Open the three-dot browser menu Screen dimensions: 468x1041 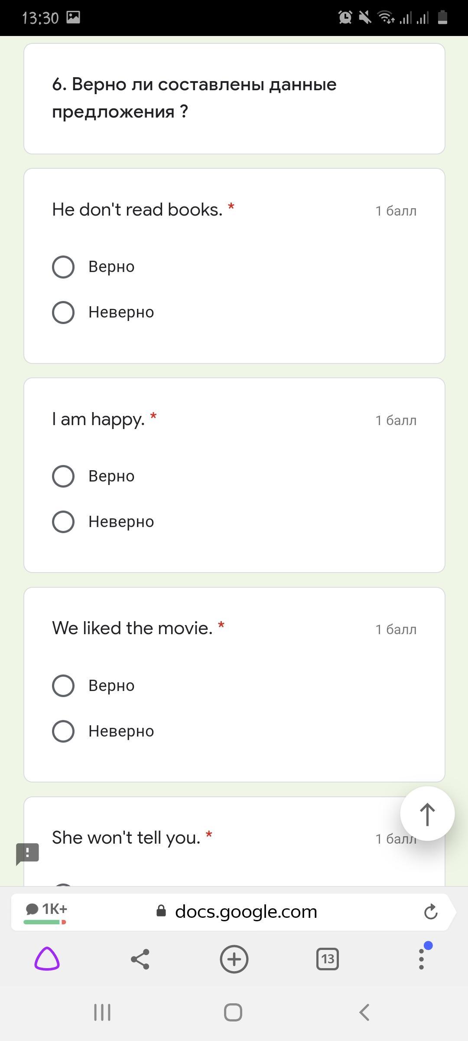point(421,959)
